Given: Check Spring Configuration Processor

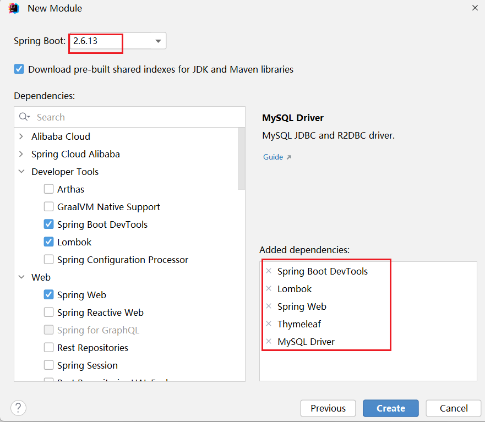Looking at the screenshot, I should [48, 259].
